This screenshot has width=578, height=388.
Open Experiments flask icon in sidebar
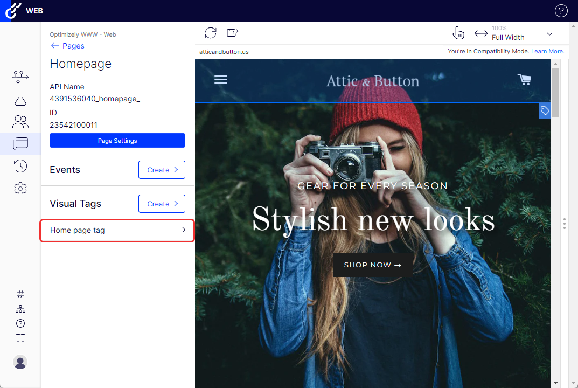tap(20, 99)
